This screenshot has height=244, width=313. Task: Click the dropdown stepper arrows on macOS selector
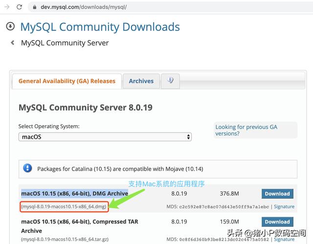188,137
